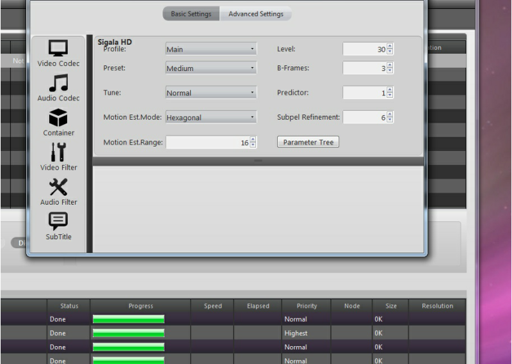This screenshot has width=512, height=364.
Task: Click the panel splitter handle below settings
Action: (x=257, y=161)
